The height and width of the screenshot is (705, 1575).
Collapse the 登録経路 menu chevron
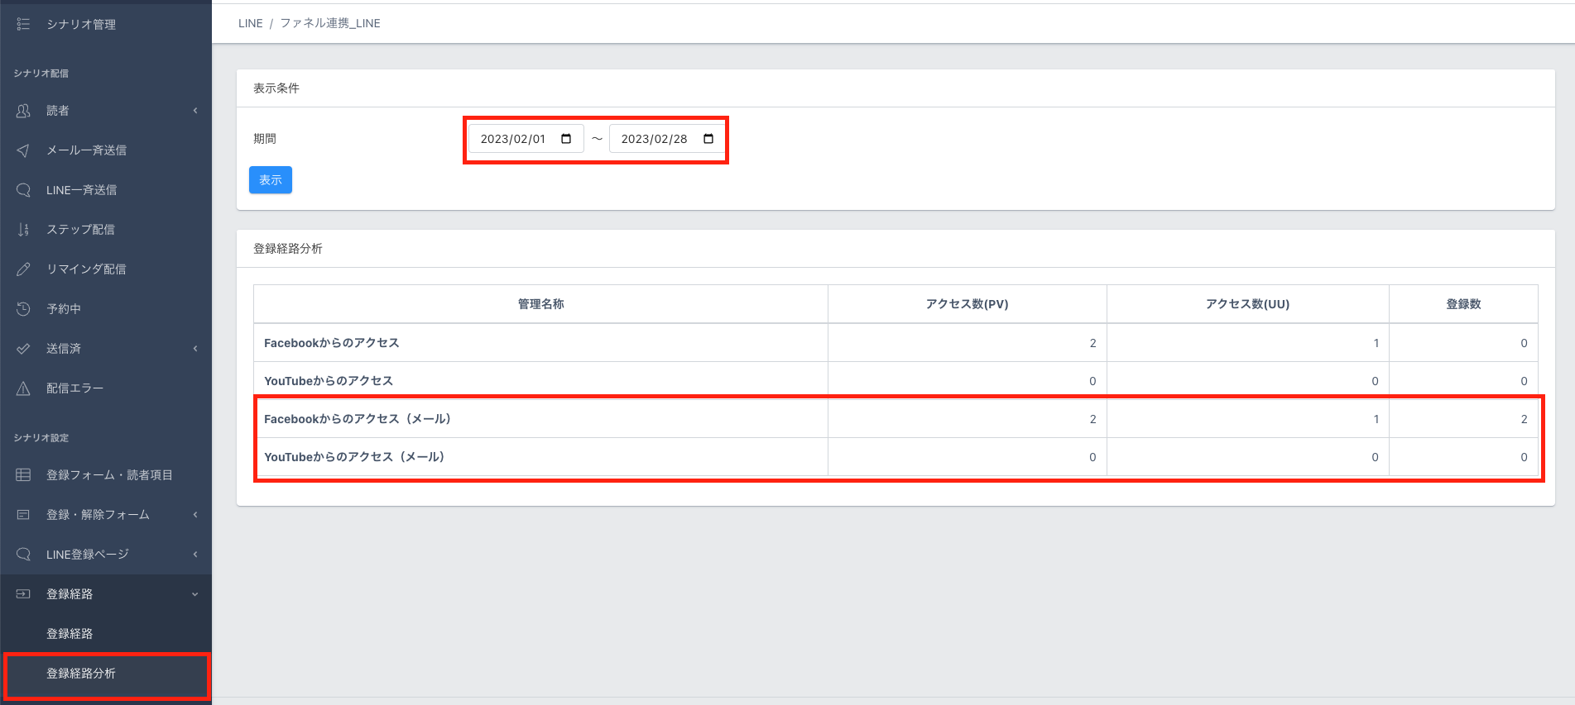(195, 594)
